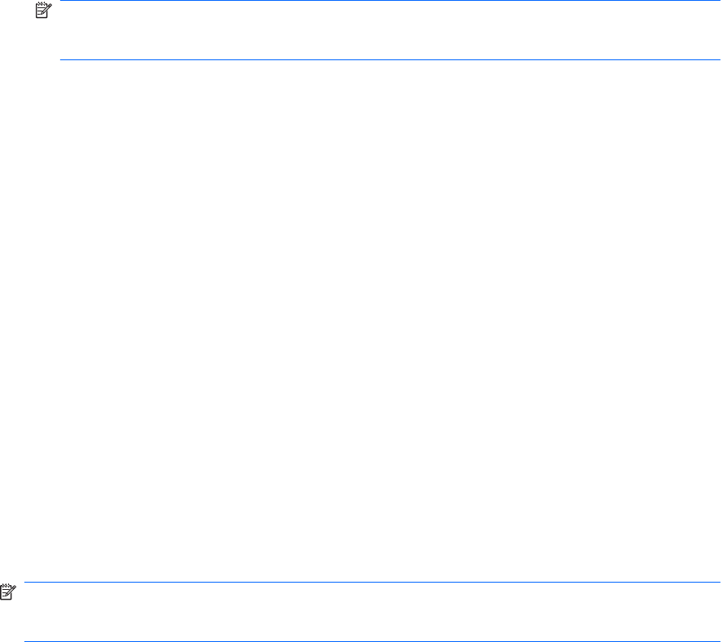The height and width of the screenshot is (642, 721).
Task: Click the blue rule above the bottom note
Action: click(372, 582)
